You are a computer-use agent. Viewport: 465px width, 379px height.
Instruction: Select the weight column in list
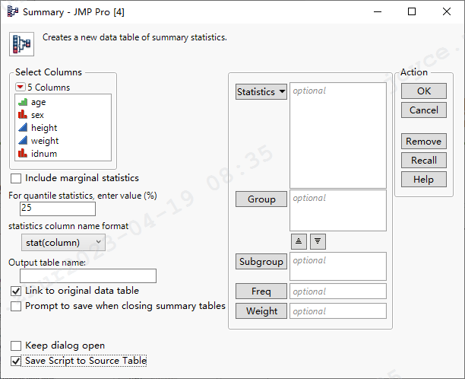(44, 141)
